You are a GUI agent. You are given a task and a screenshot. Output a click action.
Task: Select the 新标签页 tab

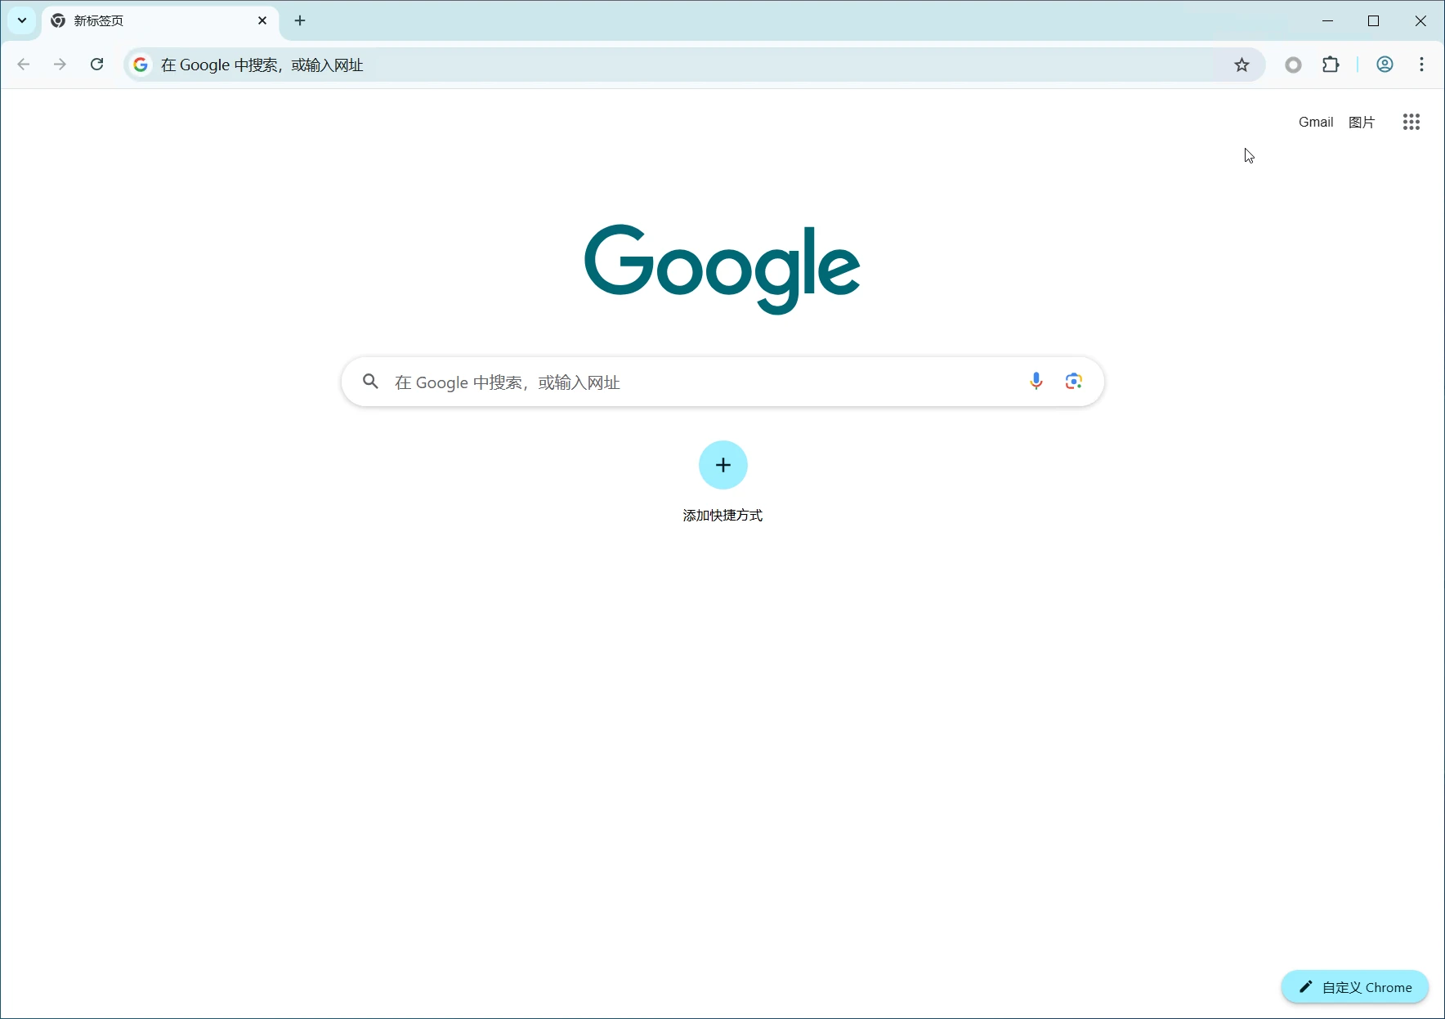pos(159,21)
